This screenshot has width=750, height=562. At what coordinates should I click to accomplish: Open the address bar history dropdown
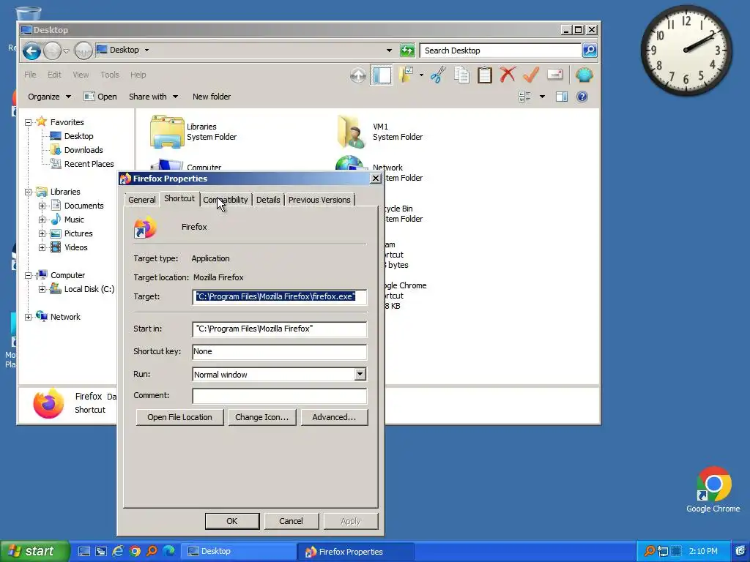389,50
